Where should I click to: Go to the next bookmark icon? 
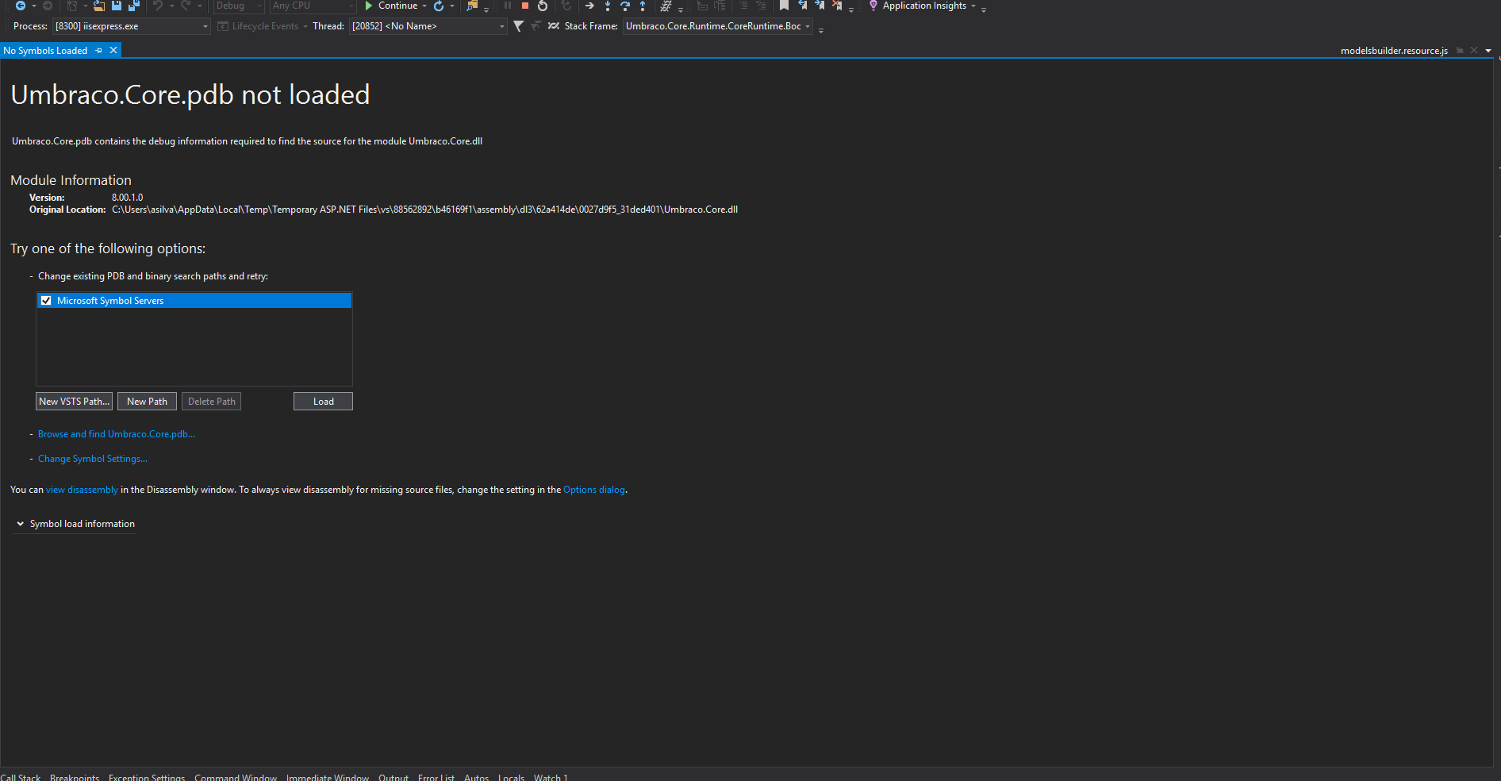[x=820, y=6]
